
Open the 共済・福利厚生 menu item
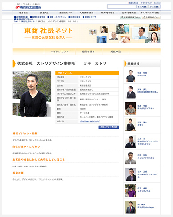click(108, 13)
